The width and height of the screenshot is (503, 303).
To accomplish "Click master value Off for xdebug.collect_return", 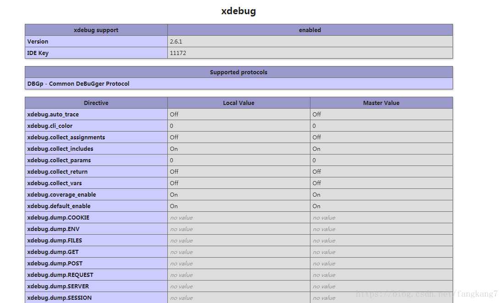I will coord(381,171).
